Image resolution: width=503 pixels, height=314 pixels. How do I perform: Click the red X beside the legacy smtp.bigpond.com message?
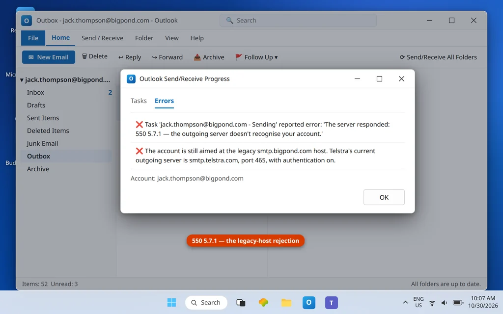[x=139, y=151]
